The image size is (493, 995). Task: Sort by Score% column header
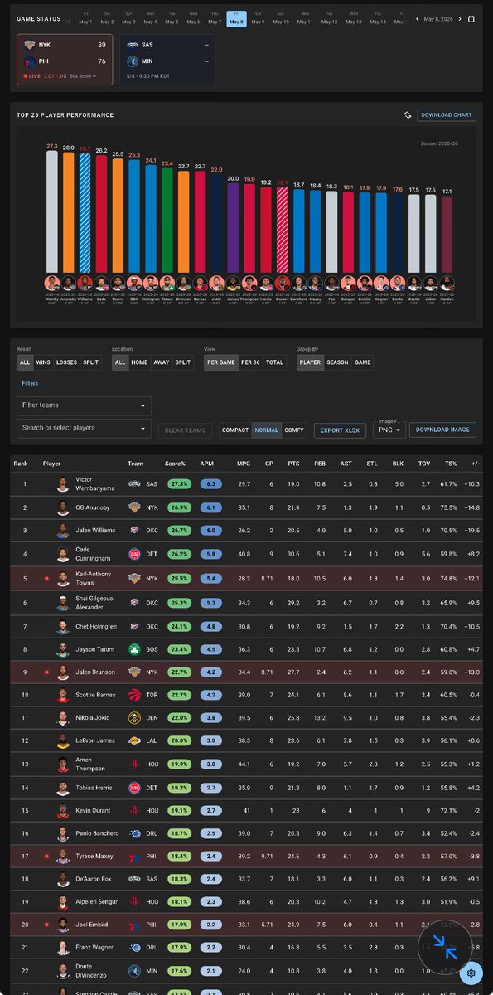(175, 464)
